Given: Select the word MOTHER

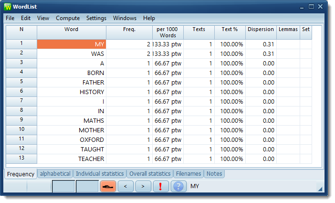Looking at the screenshot, I should point(72,130).
